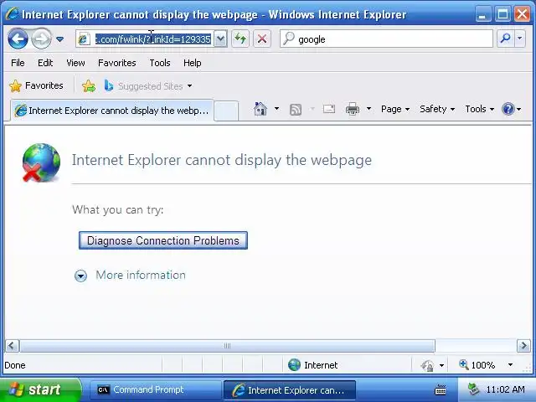This screenshot has width=536, height=402.
Task: Open the recent pages dropdown arrow
Action: point(59,39)
